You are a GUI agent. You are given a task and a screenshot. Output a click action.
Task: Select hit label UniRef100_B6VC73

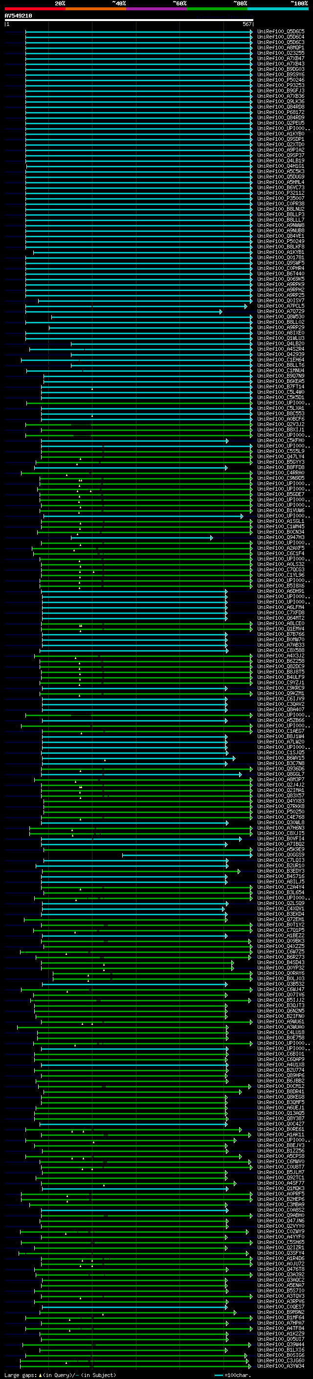(281, 188)
